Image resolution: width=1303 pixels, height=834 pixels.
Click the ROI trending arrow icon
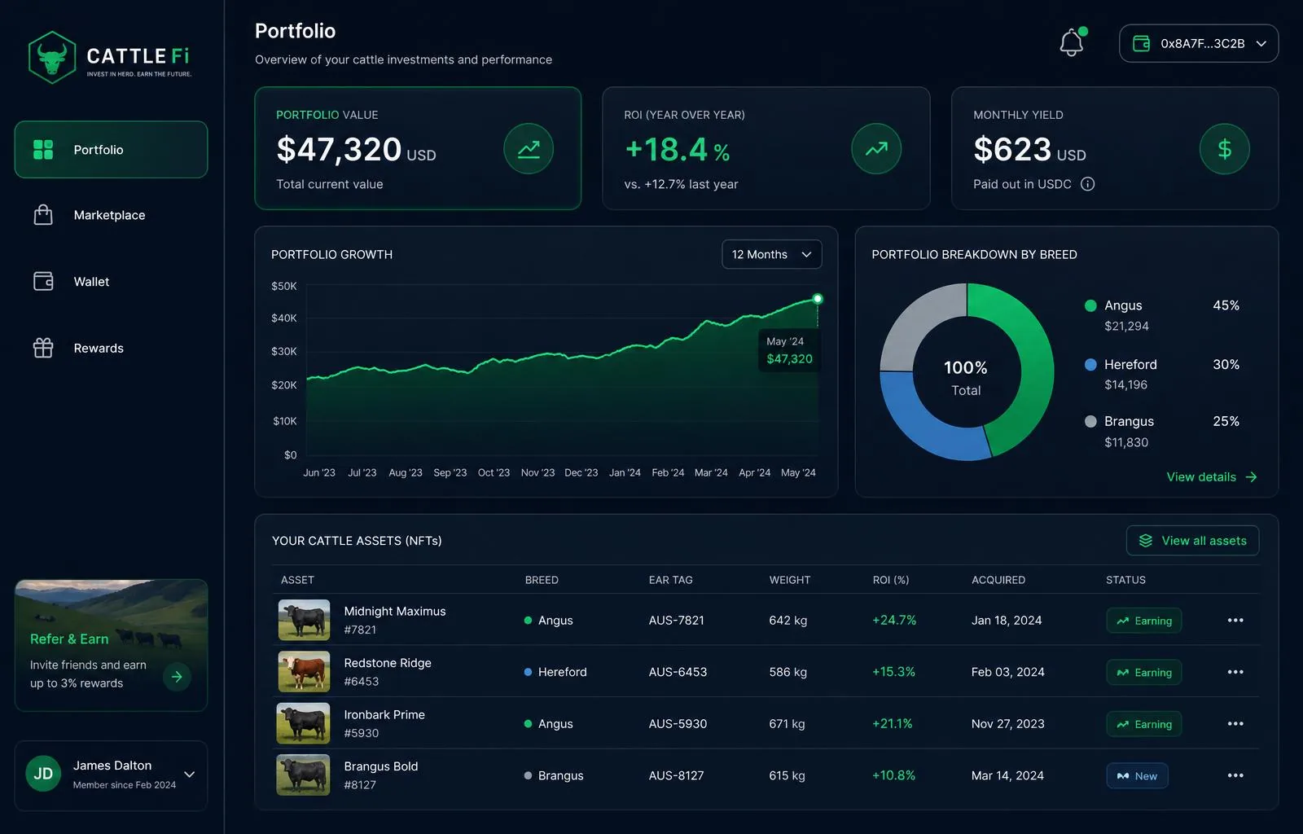[x=876, y=149]
